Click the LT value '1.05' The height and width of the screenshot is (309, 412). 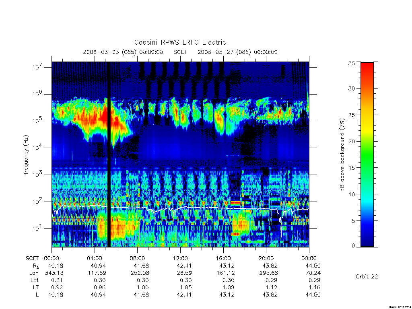pos(186,287)
